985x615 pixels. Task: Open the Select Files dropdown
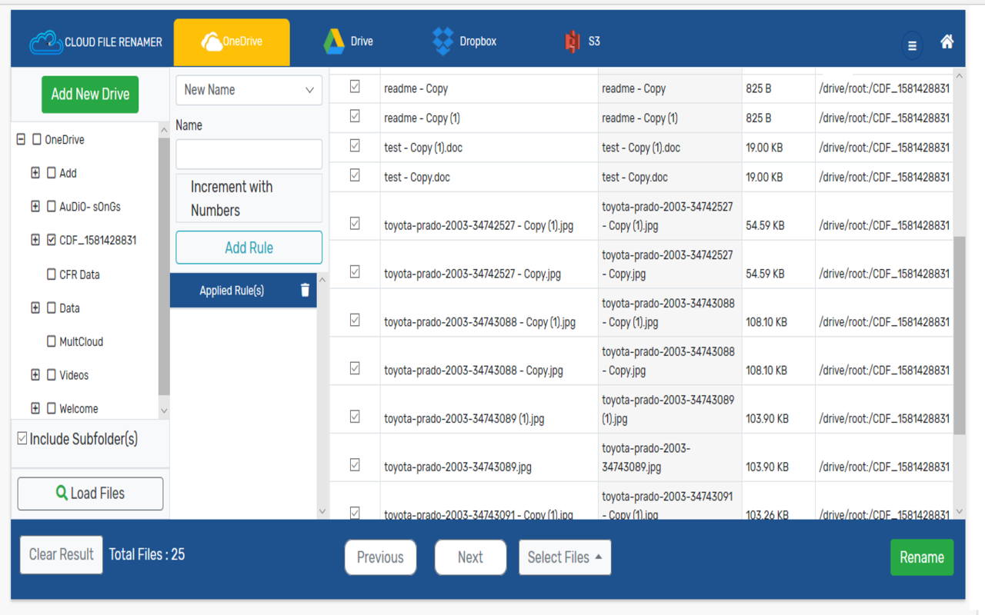pos(564,557)
